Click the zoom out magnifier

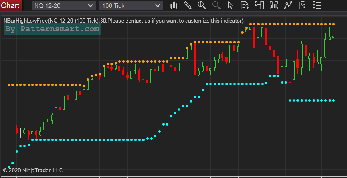coord(216,5)
